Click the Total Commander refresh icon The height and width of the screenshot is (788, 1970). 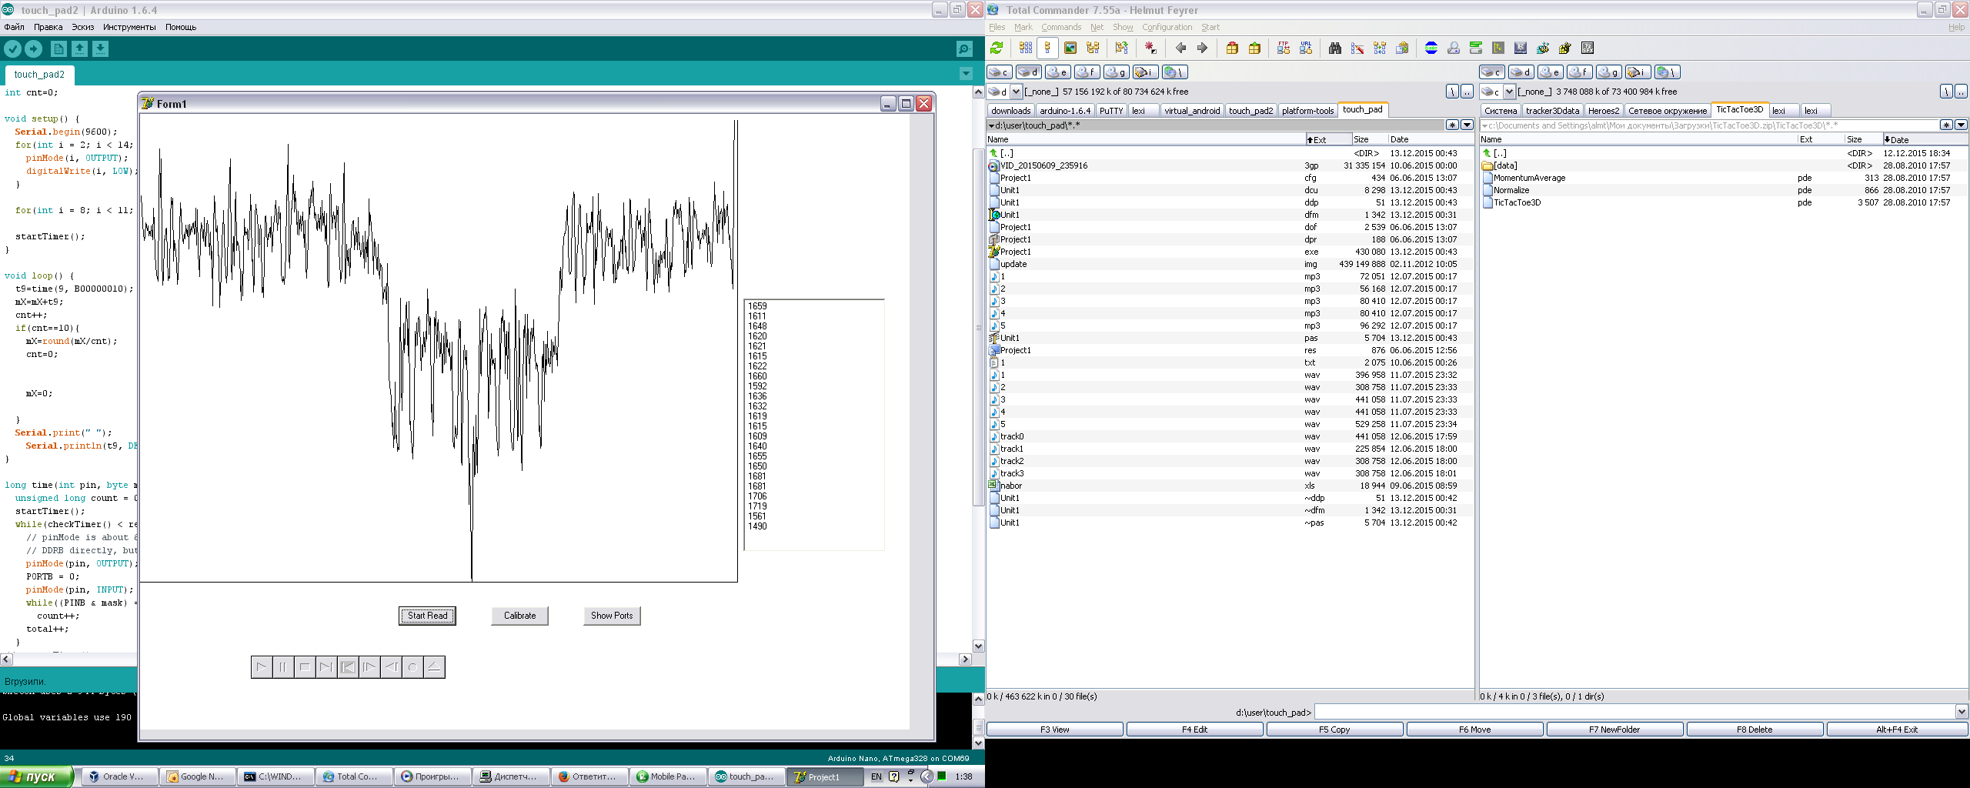coord(997,48)
